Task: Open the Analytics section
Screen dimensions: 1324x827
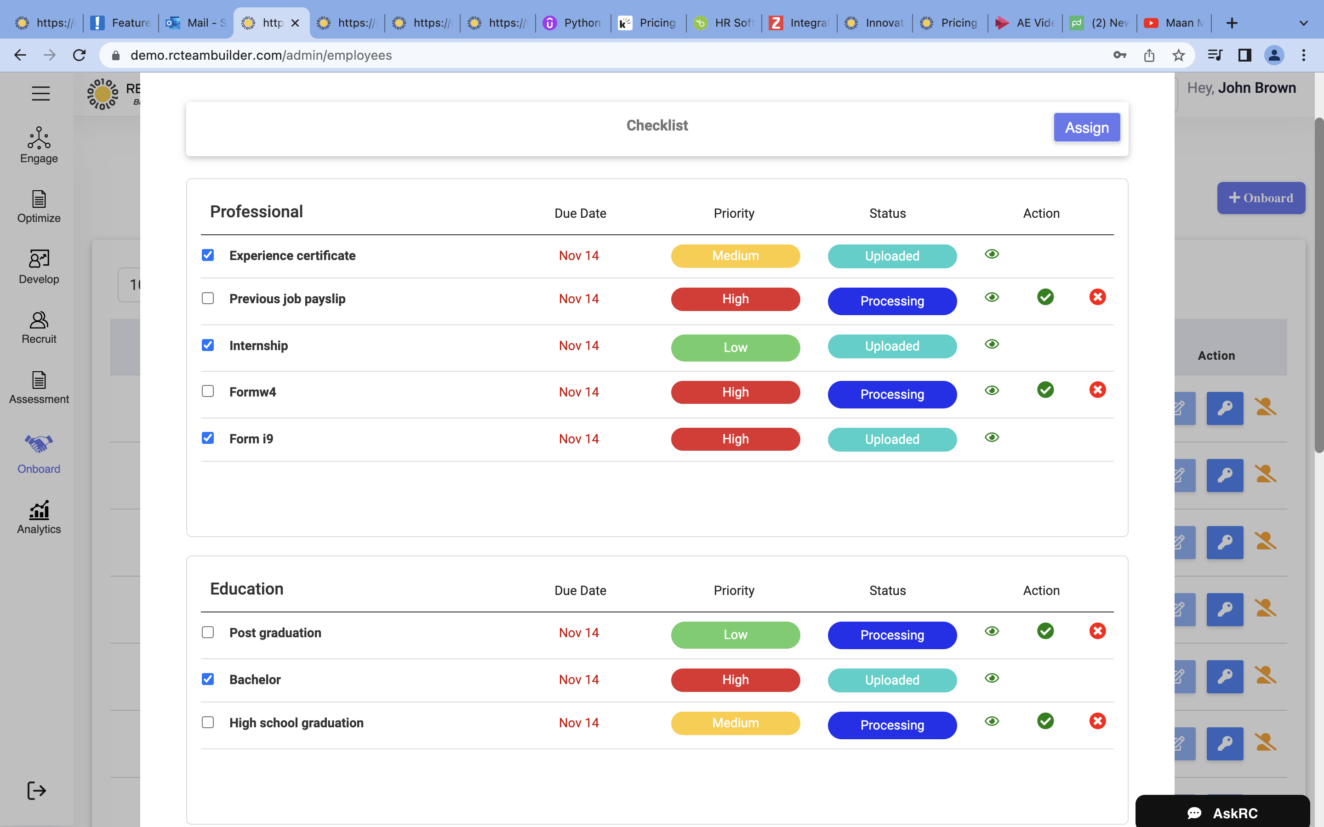Action: pyautogui.click(x=39, y=517)
